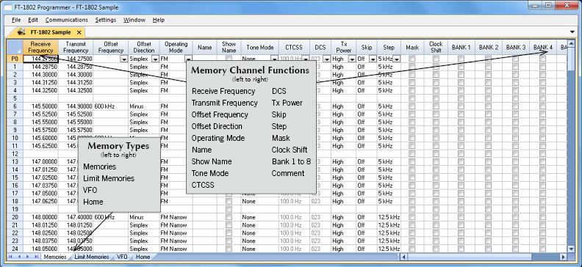Click the horizontal scrollbar left arrow
This screenshot has width=582, height=267.
pos(404,257)
